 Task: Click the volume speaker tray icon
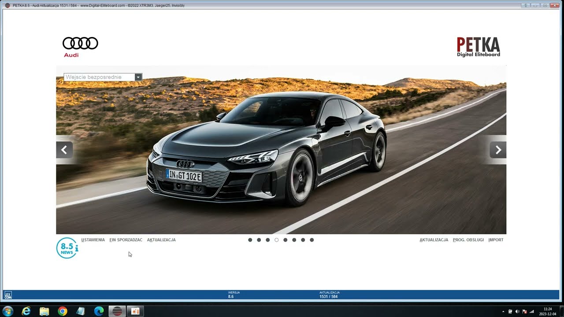517,312
